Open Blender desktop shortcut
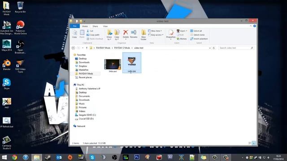This screenshot has height=161, width=287. point(7,65)
